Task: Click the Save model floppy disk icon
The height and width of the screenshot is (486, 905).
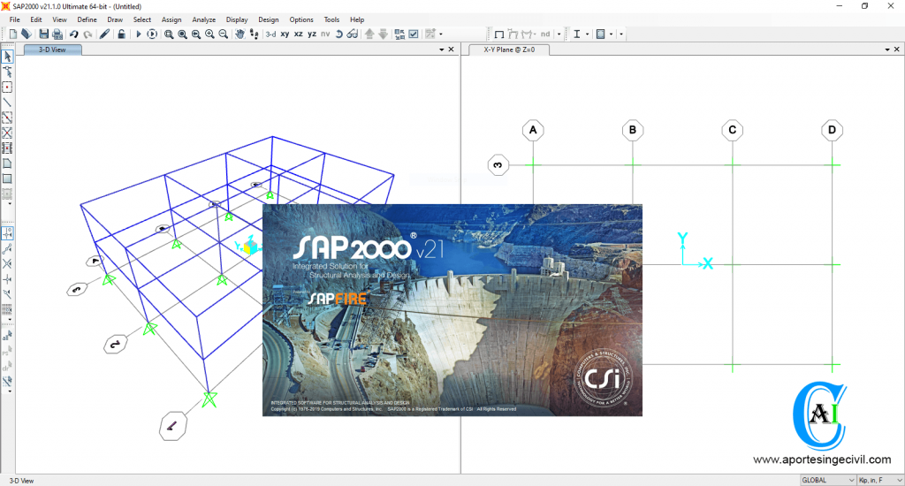Action: pos(42,34)
